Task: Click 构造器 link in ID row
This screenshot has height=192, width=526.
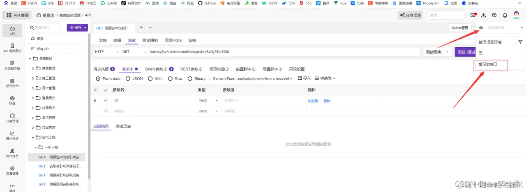Action: 313,101
